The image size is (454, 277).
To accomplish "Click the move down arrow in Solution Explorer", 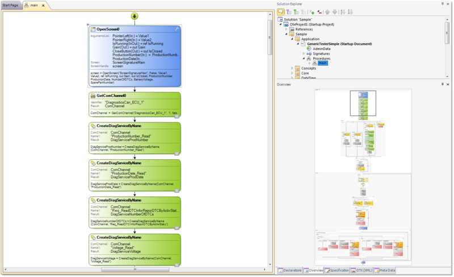I will pyautogui.click(x=335, y=11).
